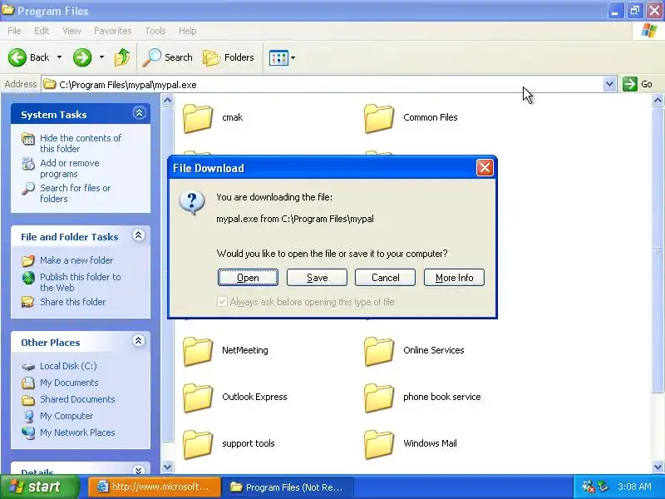The height and width of the screenshot is (499, 665).
Task: Open the File menu
Action: tap(14, 31)
